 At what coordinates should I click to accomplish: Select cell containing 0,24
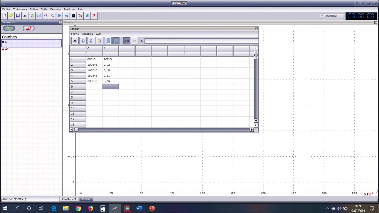click(x=110, y=81)
